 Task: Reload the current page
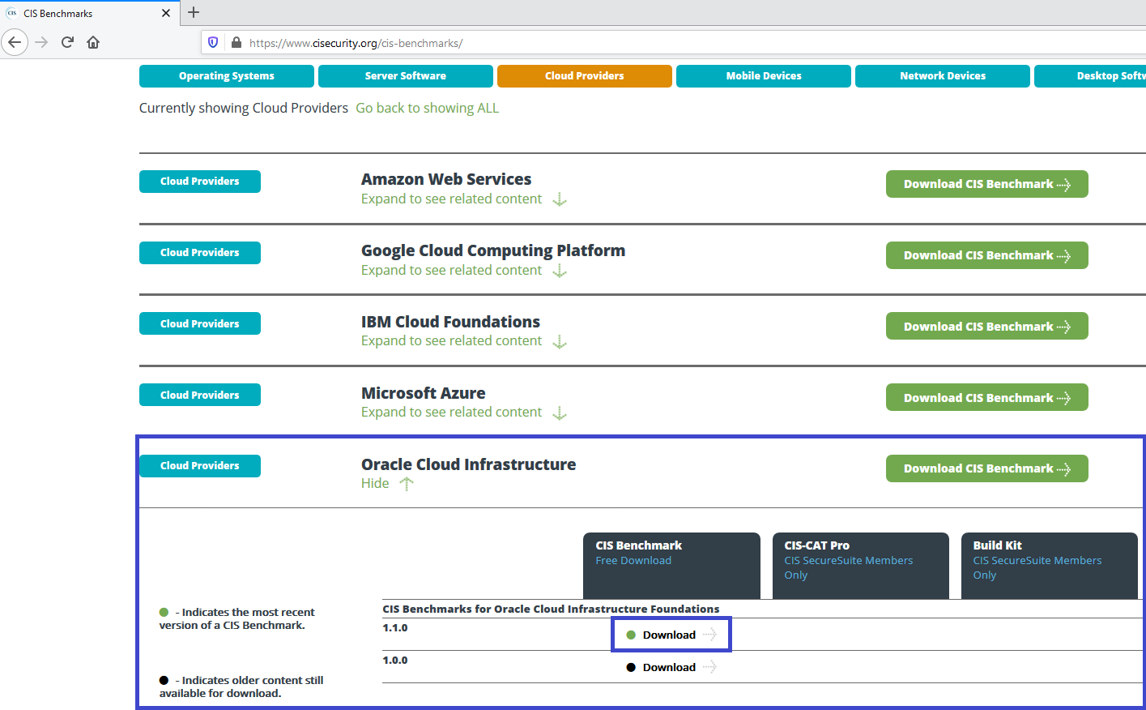(x=67, y=42)
